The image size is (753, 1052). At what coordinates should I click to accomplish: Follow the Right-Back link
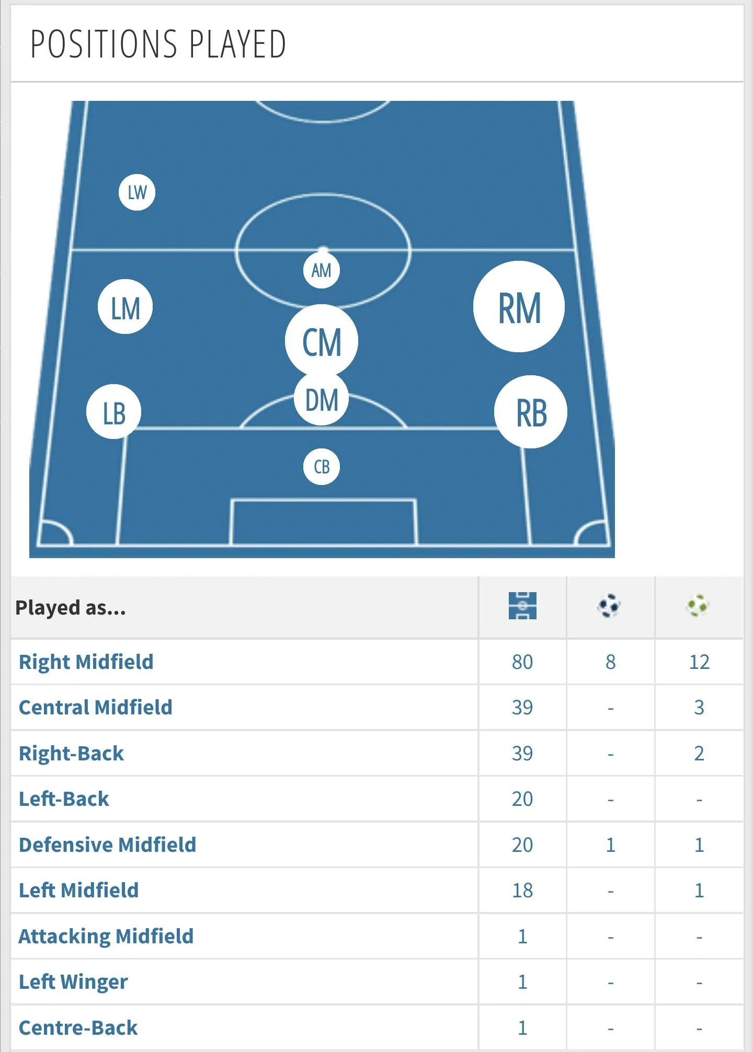[72, 754]
